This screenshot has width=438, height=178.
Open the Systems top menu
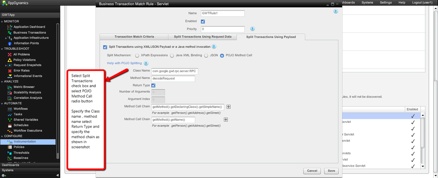367,3
